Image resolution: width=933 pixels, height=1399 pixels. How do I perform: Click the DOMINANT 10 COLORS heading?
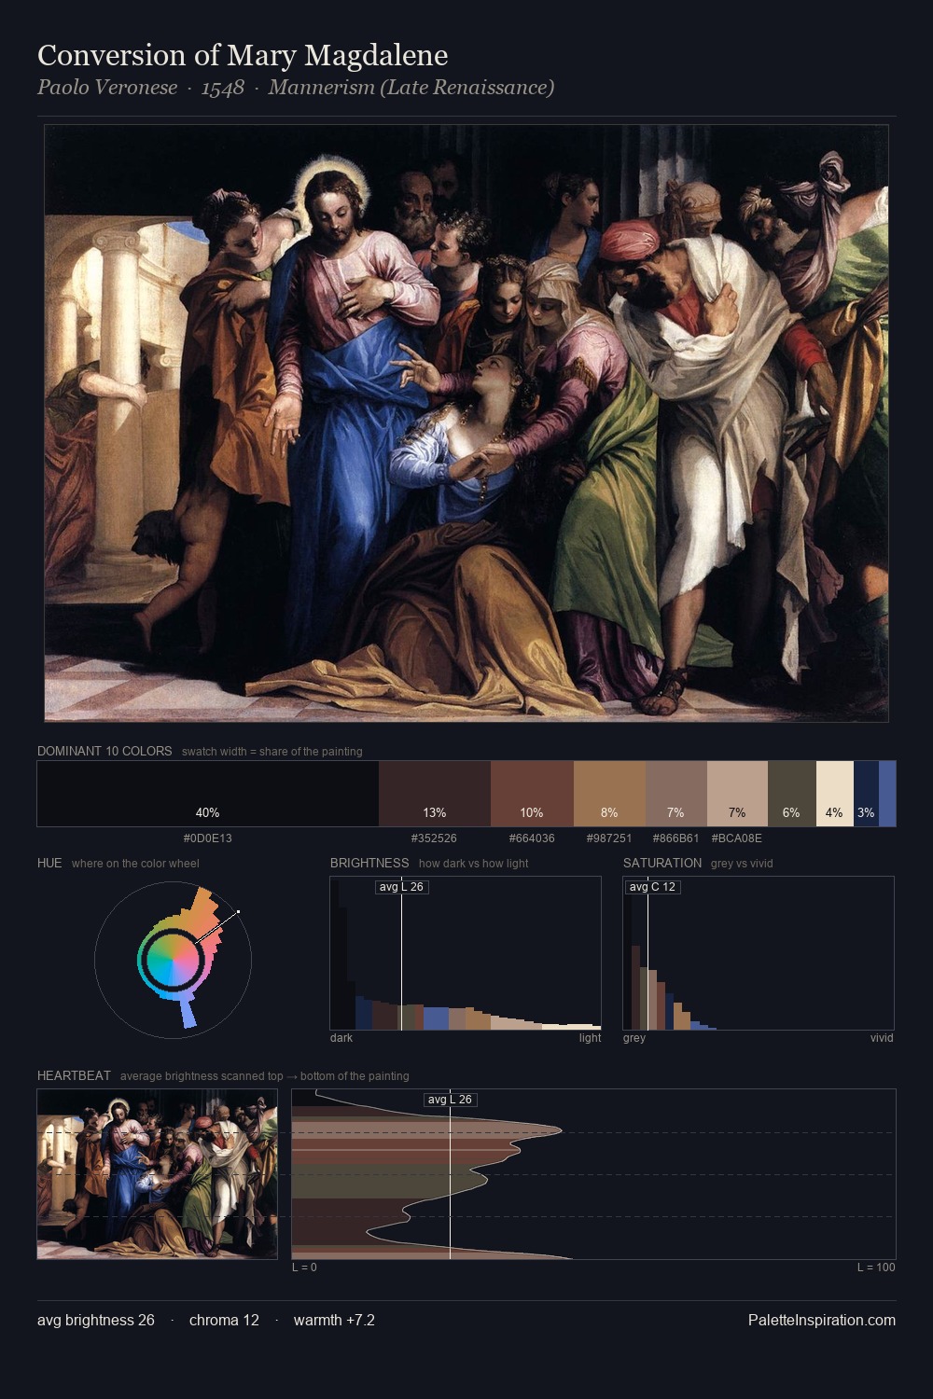tap(104, 751)
